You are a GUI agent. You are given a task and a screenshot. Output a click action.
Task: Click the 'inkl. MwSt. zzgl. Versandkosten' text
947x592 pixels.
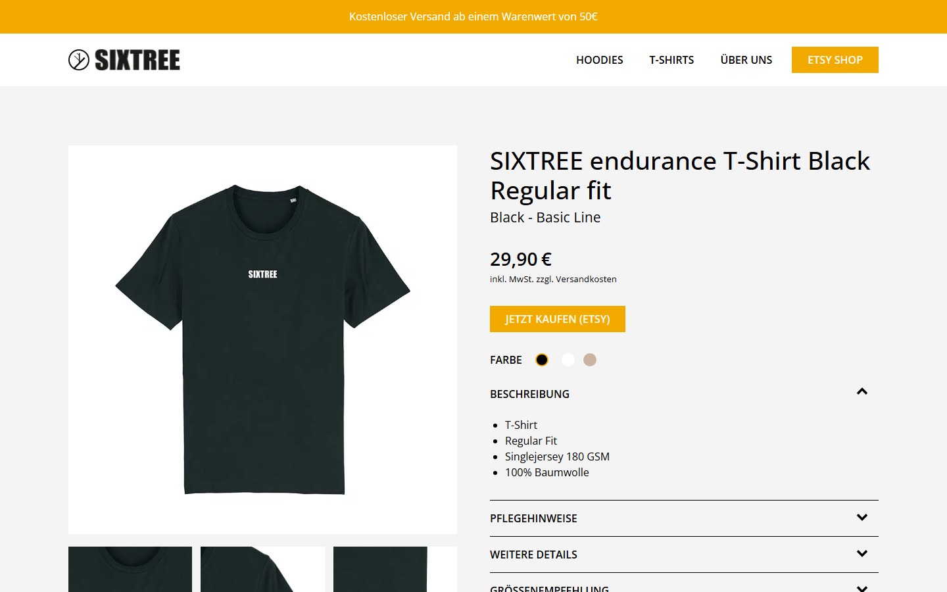(x=553, y=279)
